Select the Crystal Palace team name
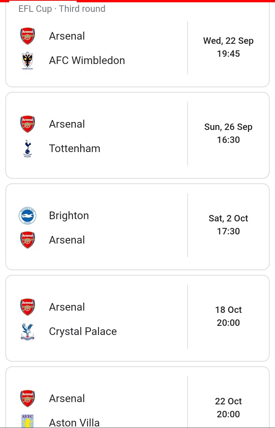The image size is (275, 428). pyautogui.click(x=83, y=331)
